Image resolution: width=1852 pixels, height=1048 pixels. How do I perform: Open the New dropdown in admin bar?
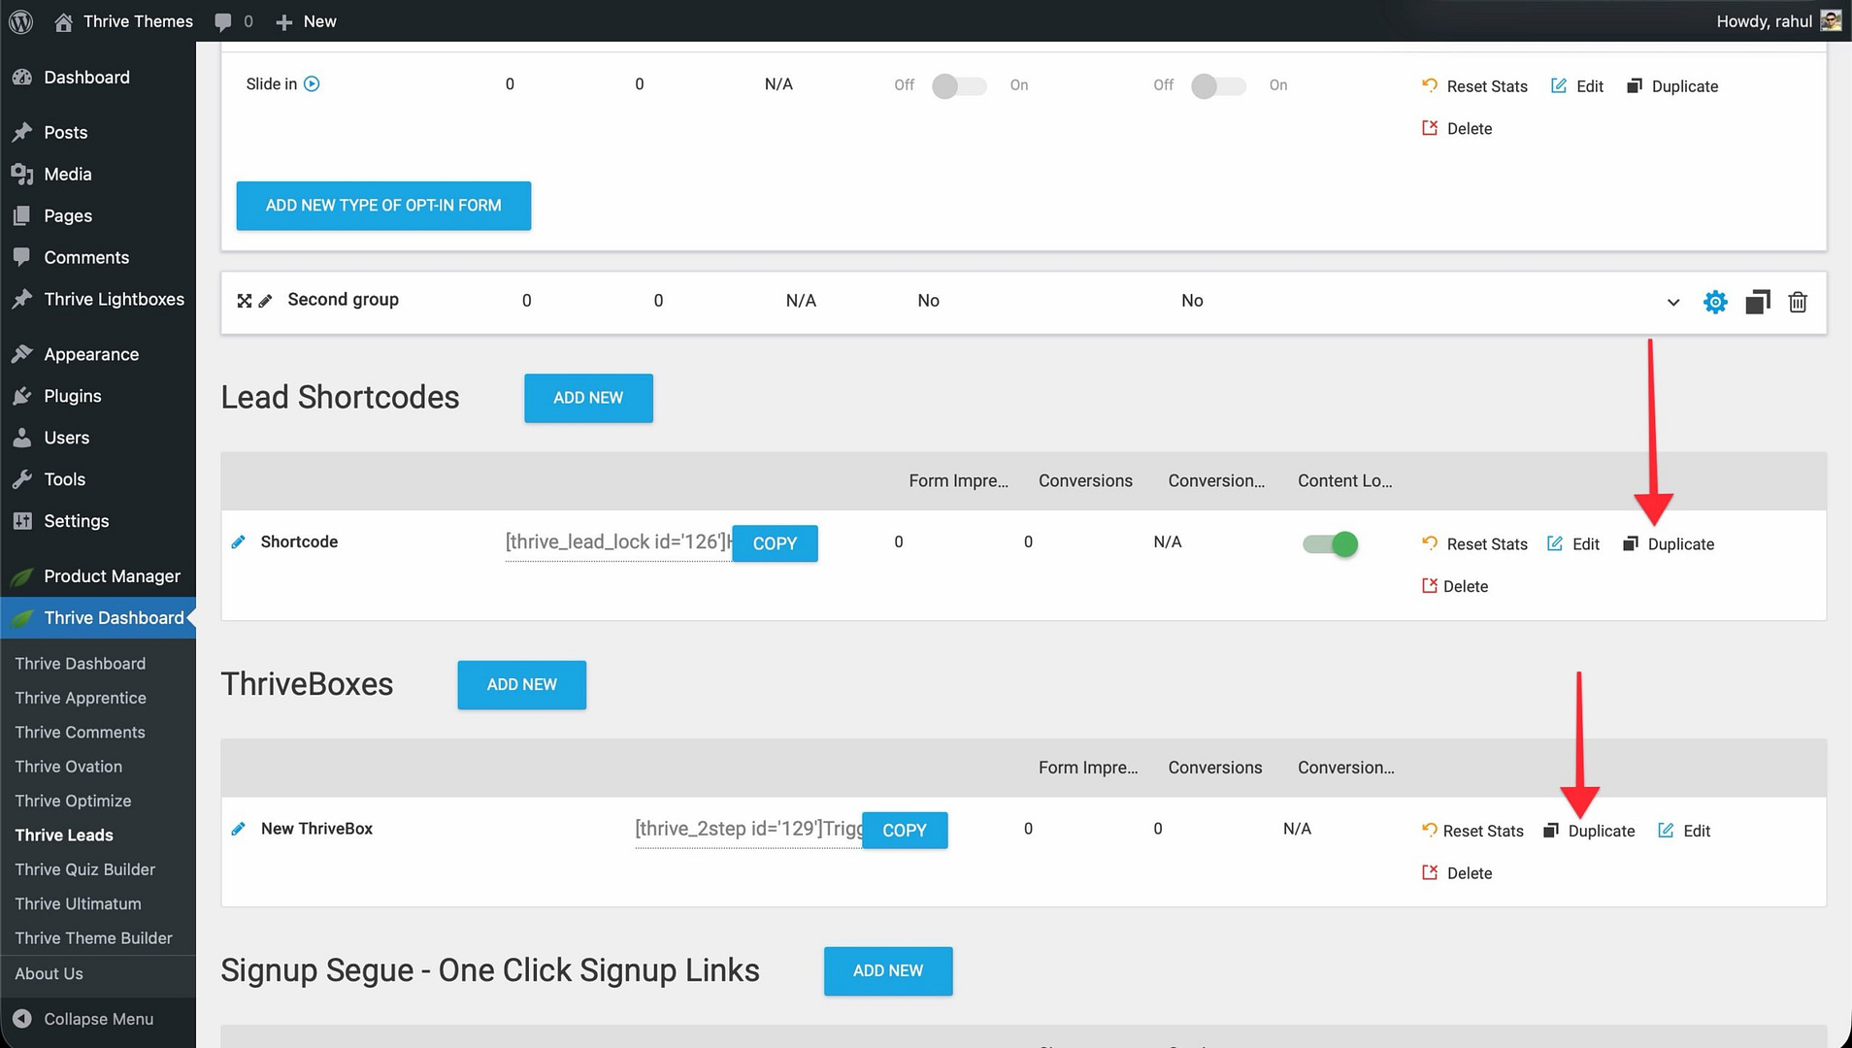[x=307, y=21]
